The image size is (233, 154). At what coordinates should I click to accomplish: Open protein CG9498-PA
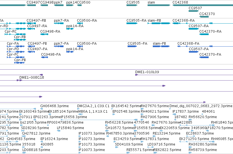(51, 55)
